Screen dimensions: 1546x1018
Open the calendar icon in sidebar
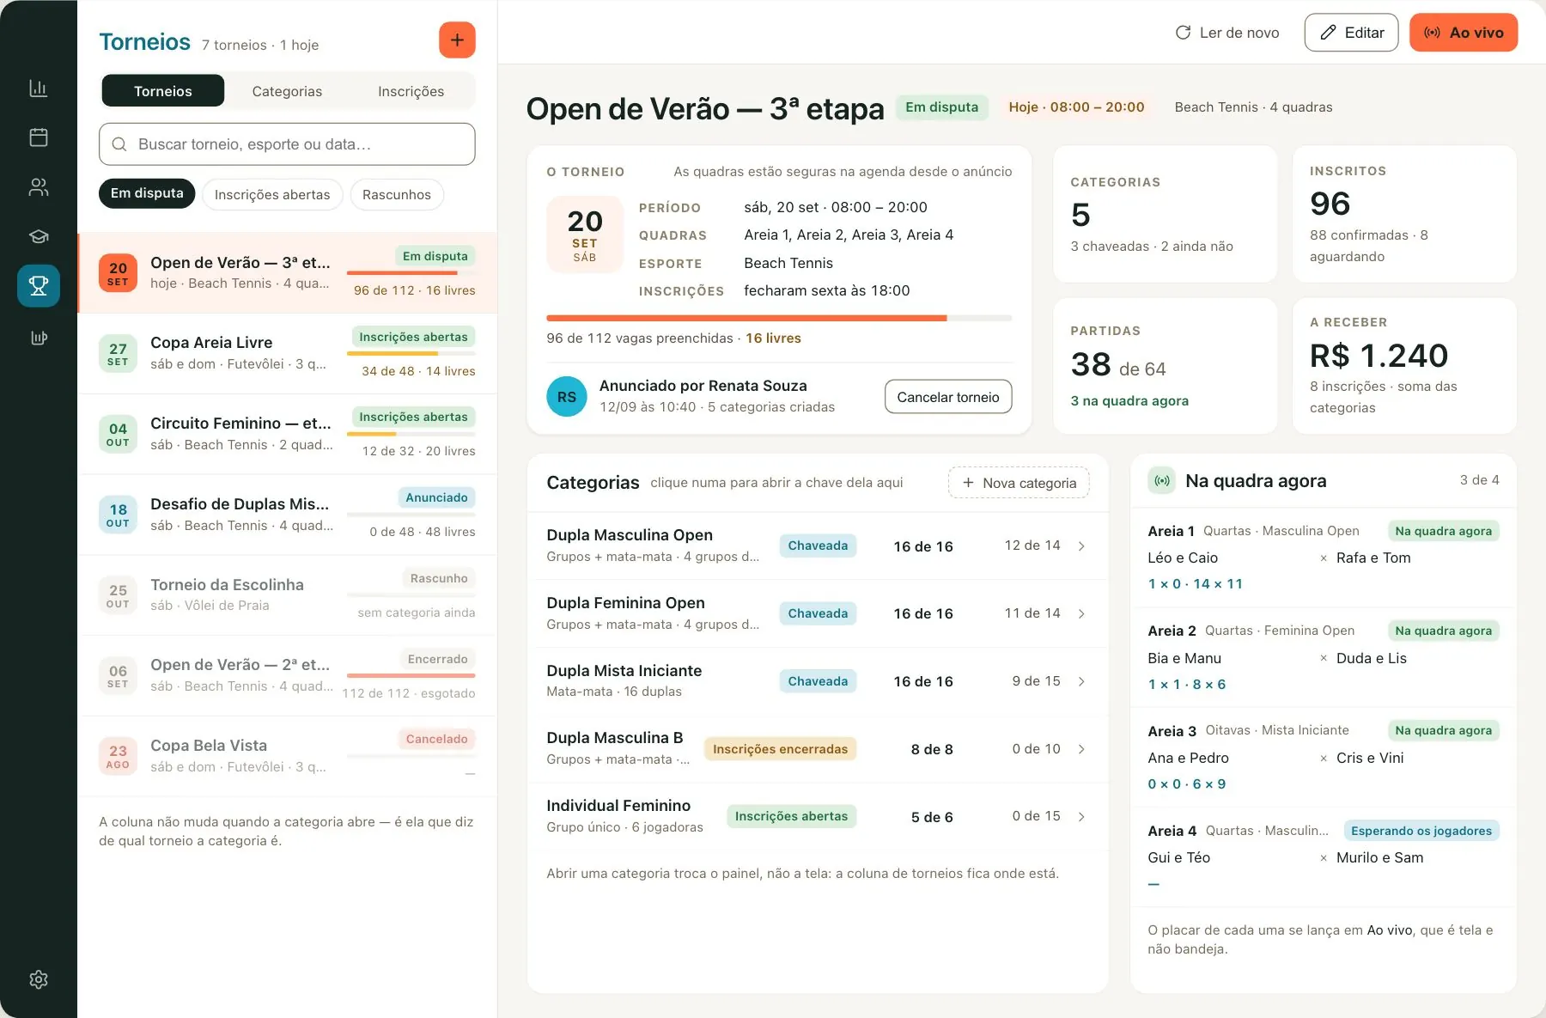pyautogui.click(x=39, y=137)
